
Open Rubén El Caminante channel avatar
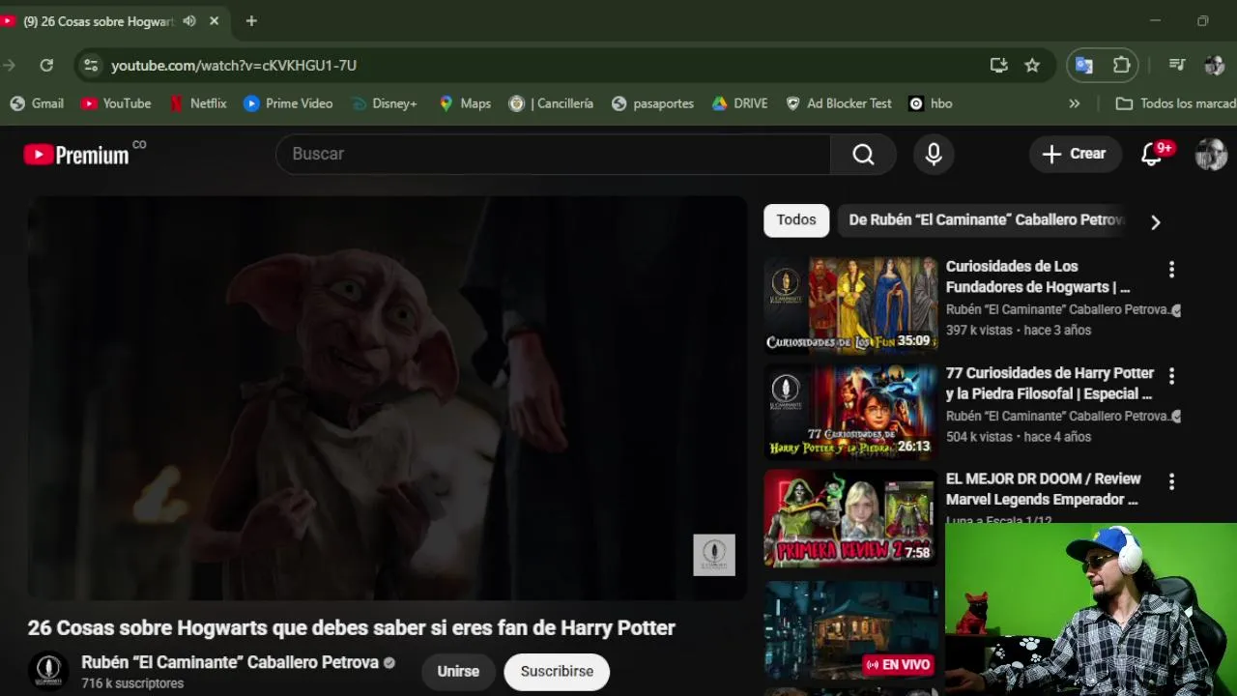tap(48, 671)
